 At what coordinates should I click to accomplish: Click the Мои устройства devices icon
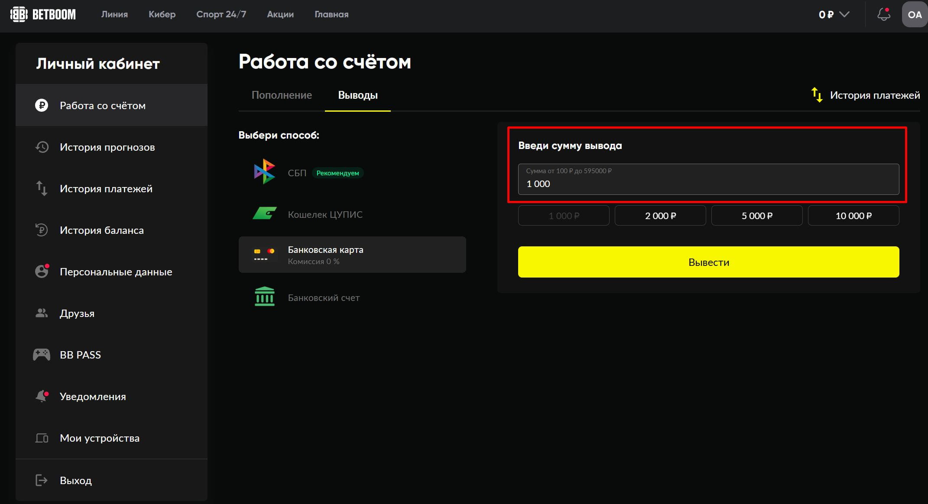pos(42,438)
